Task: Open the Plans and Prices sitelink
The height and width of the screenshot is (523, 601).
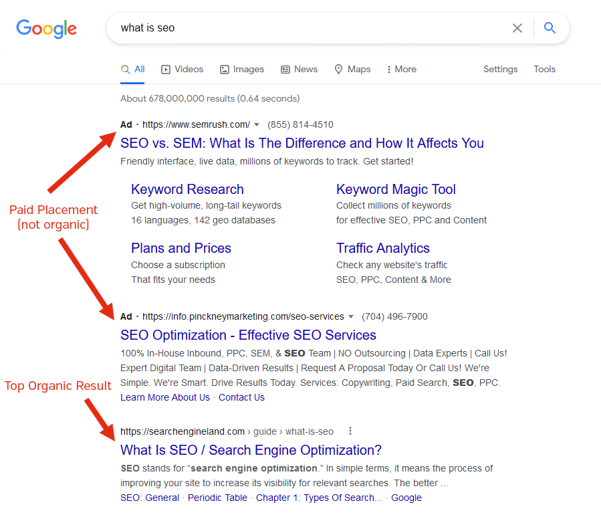Action: (181, 248)
